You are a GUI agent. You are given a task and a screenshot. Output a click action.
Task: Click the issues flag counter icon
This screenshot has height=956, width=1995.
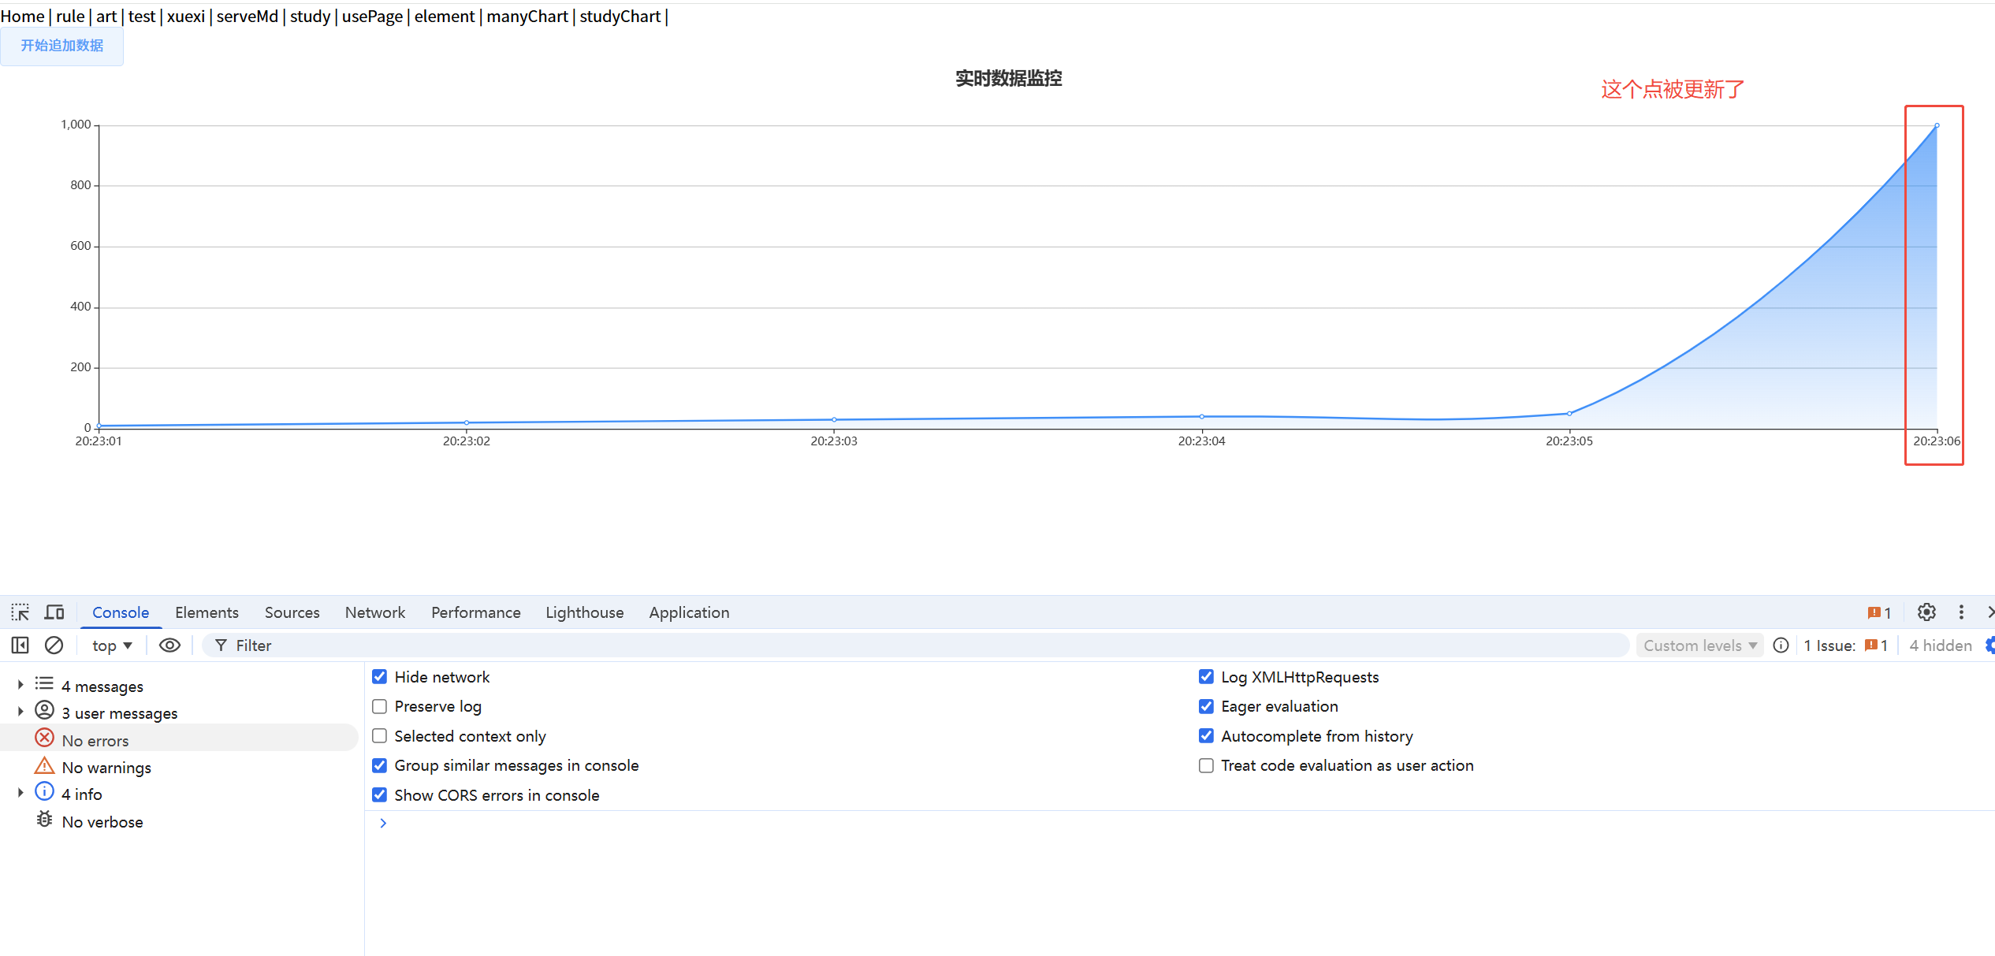coord(1879,613)
